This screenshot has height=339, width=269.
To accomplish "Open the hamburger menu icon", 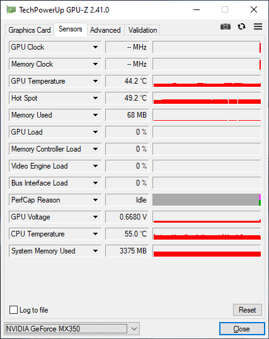I will (258, 26).
